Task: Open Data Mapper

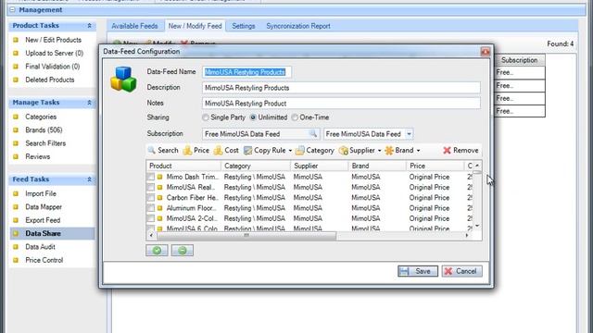Action: pos(44,207)
